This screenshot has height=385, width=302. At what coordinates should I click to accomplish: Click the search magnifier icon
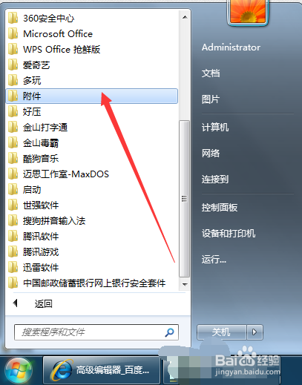(x=169, y=332)
